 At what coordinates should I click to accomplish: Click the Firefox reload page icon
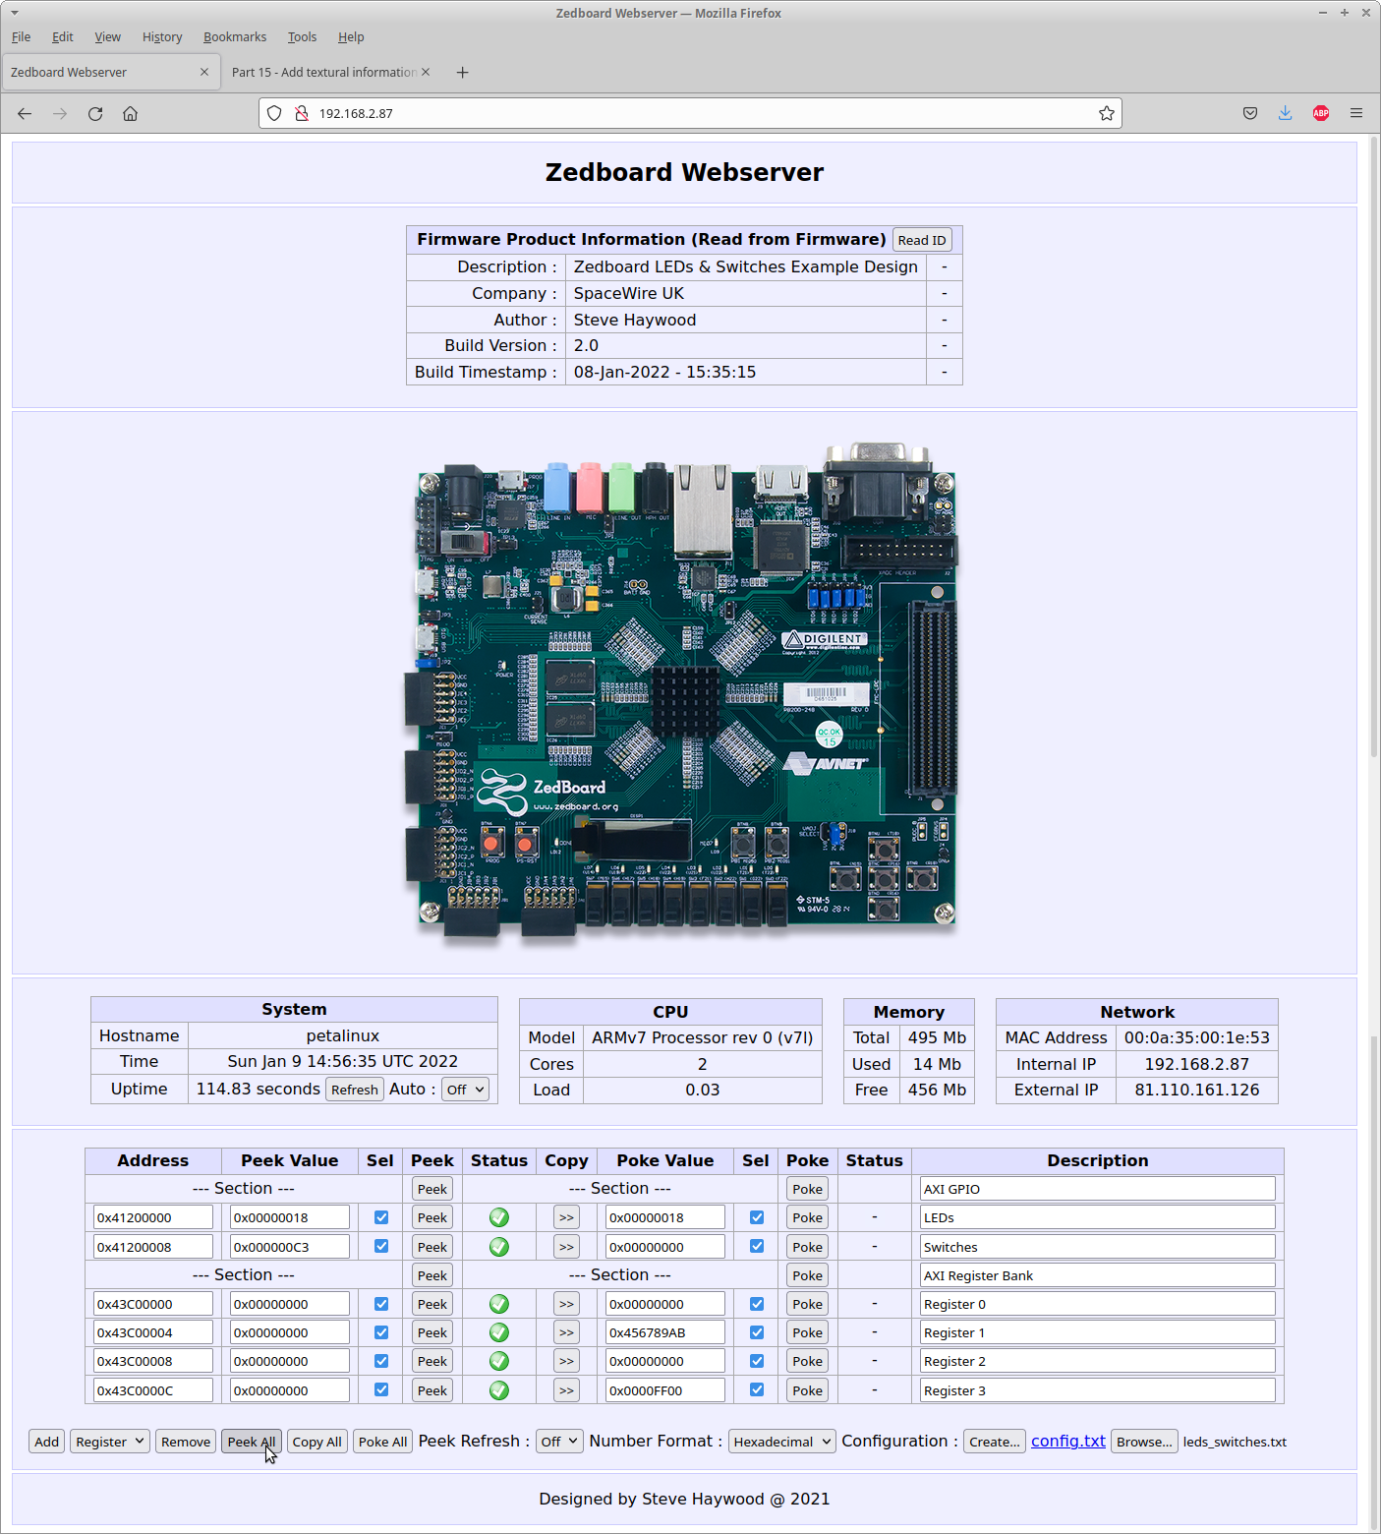point(95,114)
